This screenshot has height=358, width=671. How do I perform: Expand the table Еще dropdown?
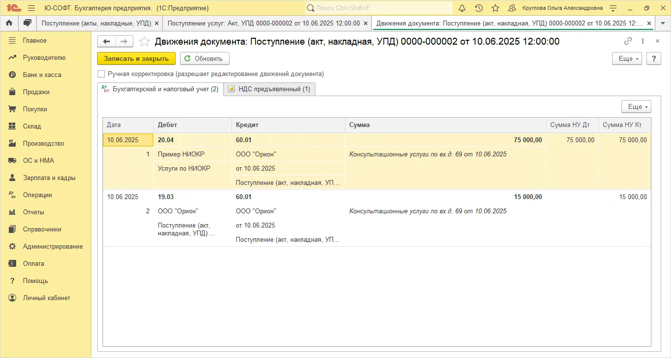coord(636,106)
